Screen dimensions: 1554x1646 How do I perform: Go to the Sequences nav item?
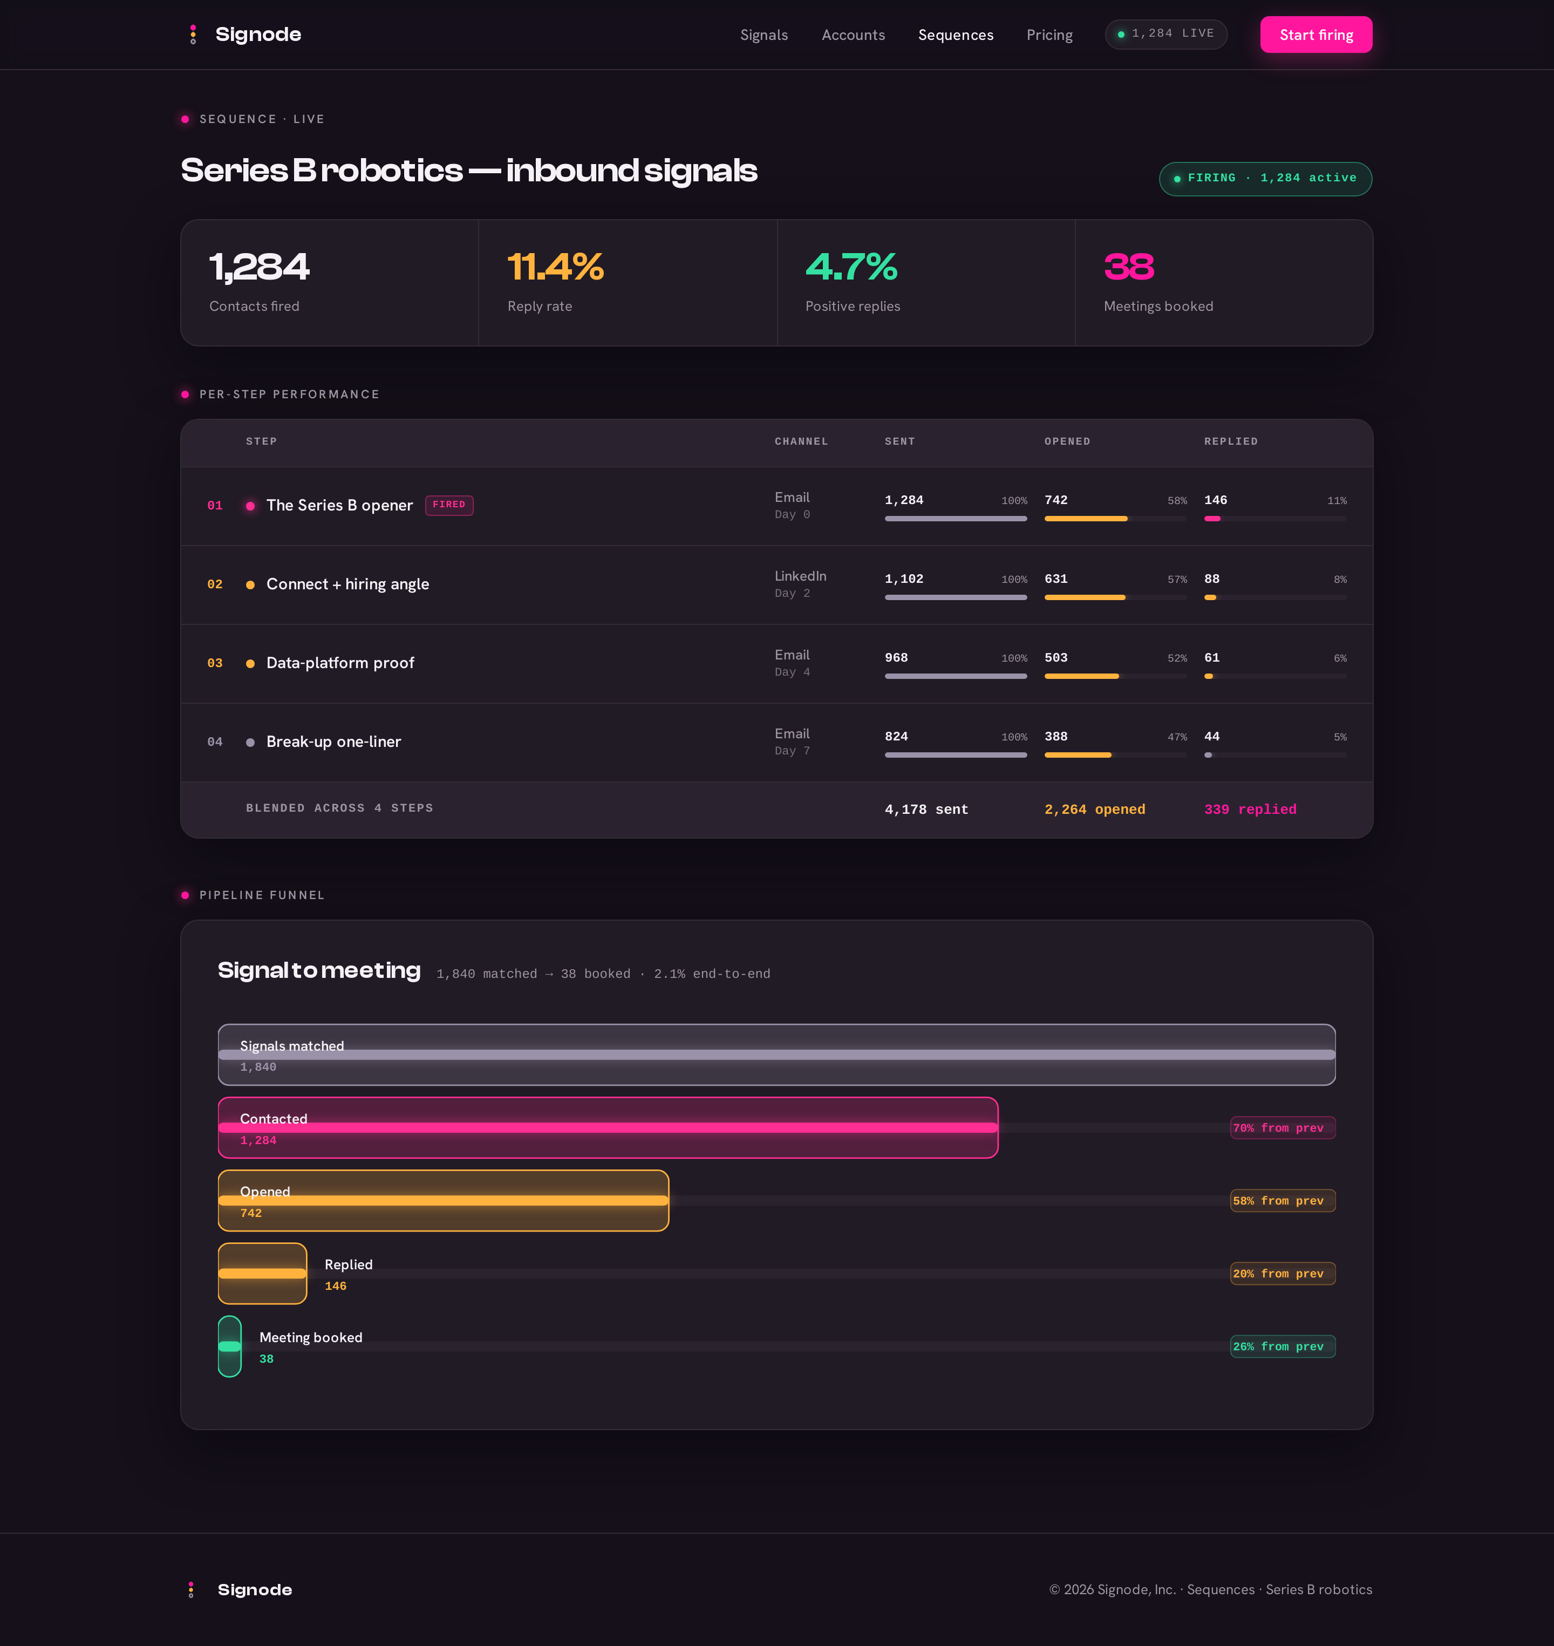click(955, 35)
